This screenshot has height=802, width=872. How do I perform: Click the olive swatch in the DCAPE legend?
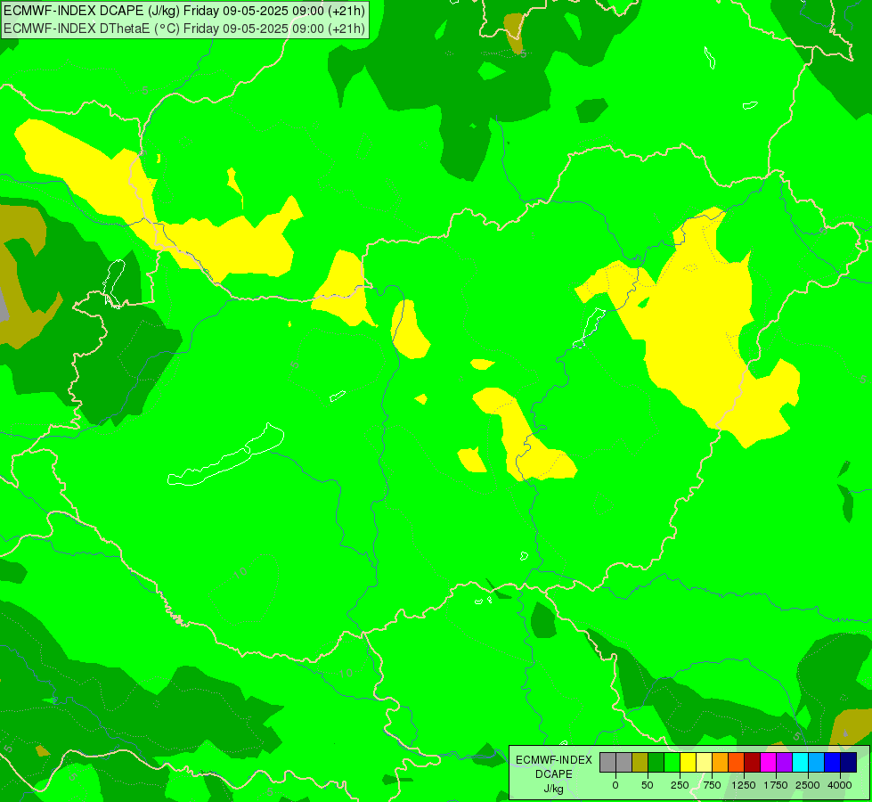pos(640,763)
